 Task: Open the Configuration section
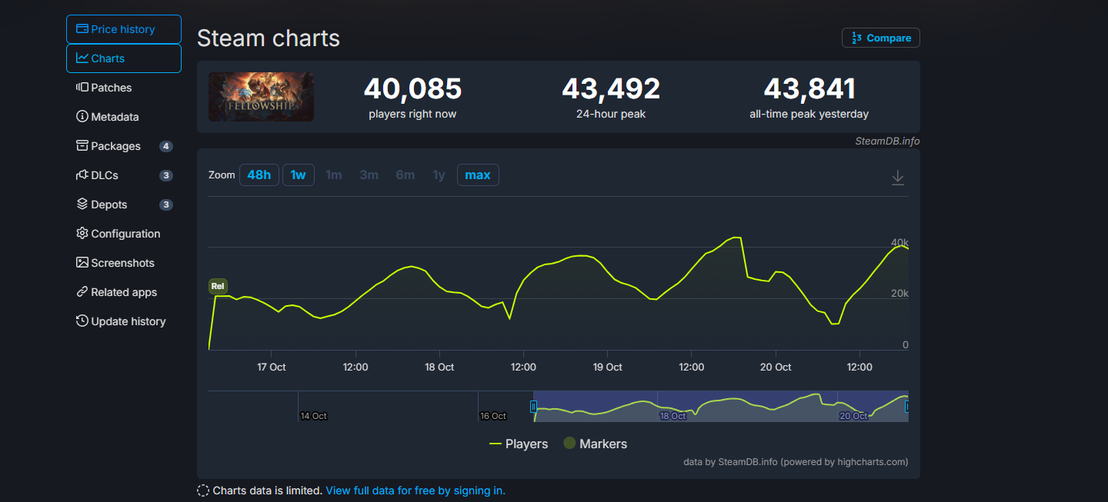(x=124, y=234)
